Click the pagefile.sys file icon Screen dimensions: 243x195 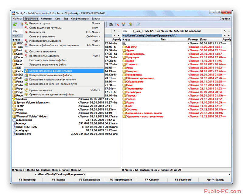point(14,134)
